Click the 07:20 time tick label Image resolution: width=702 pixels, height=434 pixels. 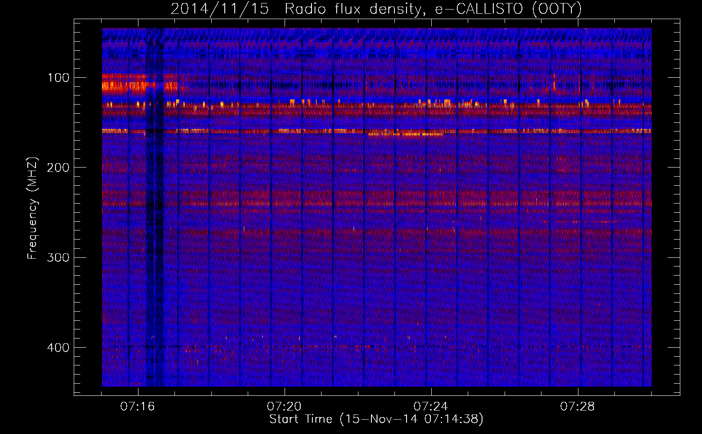coord(285,407)
